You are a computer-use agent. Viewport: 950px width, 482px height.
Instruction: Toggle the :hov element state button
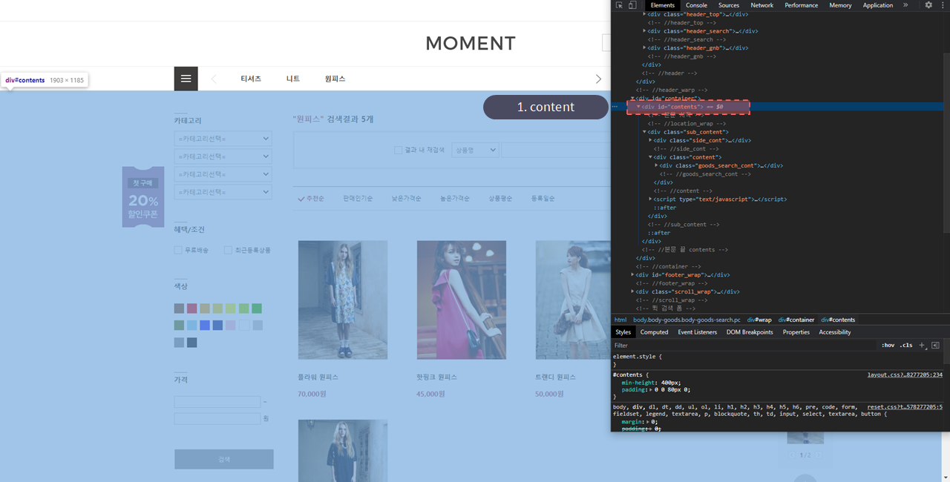[x=888, y=345]
